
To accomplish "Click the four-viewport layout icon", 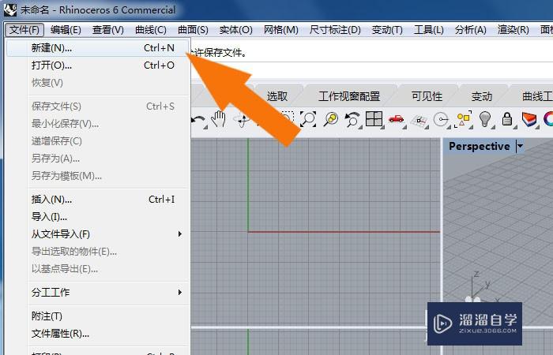I will [374, 118].
